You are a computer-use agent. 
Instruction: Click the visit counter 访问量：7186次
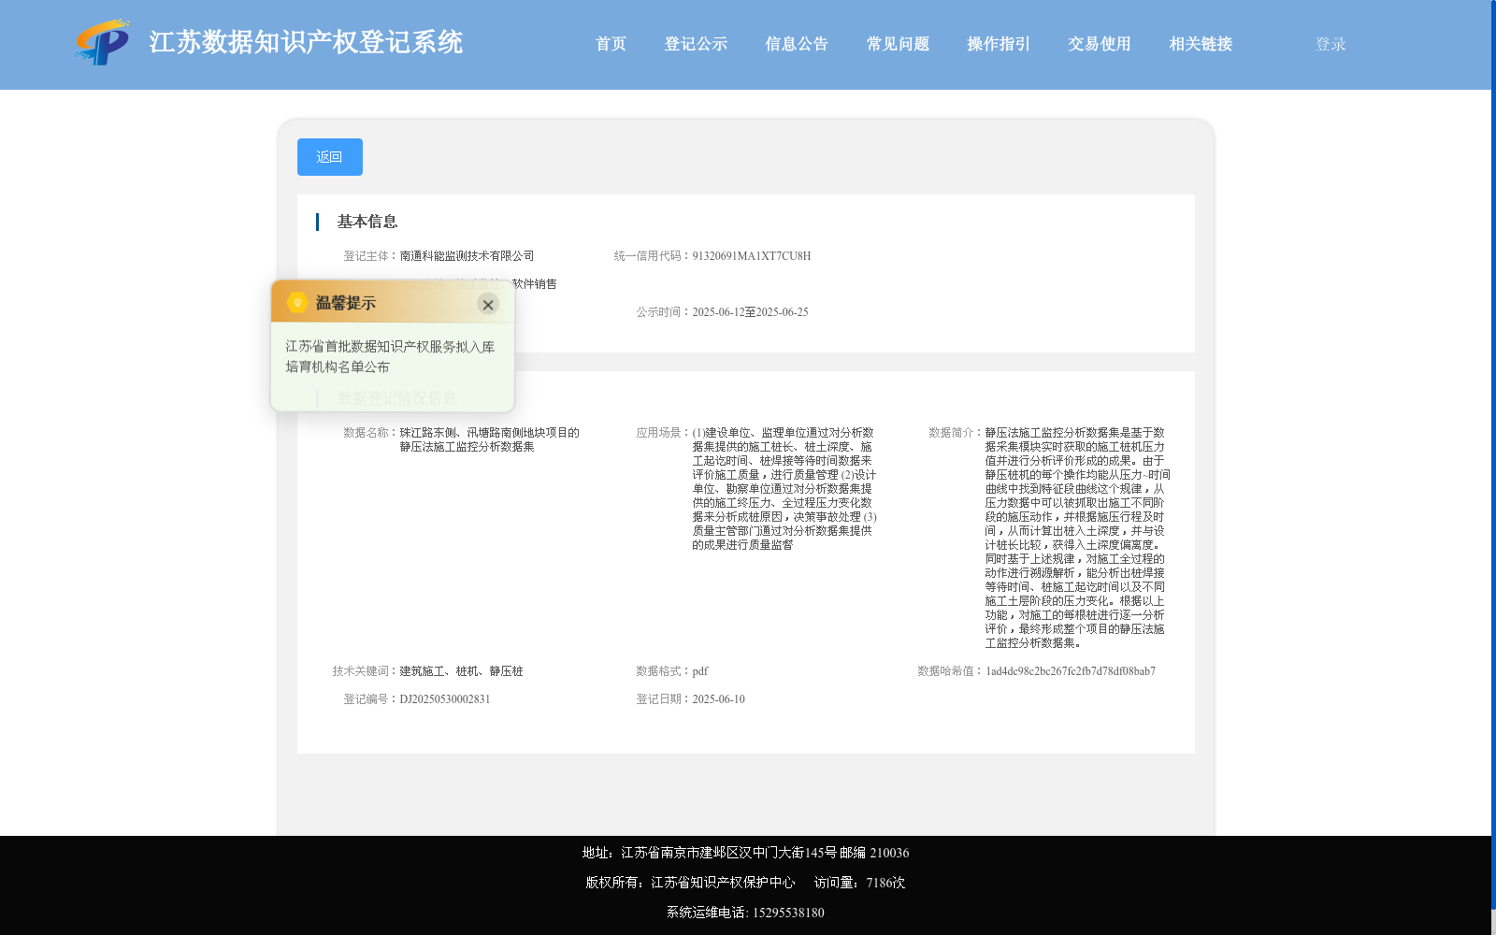(x=859, y=883)
